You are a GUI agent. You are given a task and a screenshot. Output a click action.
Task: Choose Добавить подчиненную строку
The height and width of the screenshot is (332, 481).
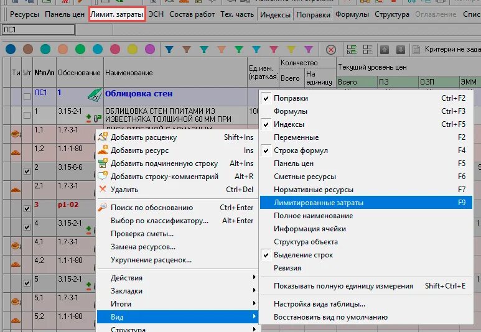point(177,164)
